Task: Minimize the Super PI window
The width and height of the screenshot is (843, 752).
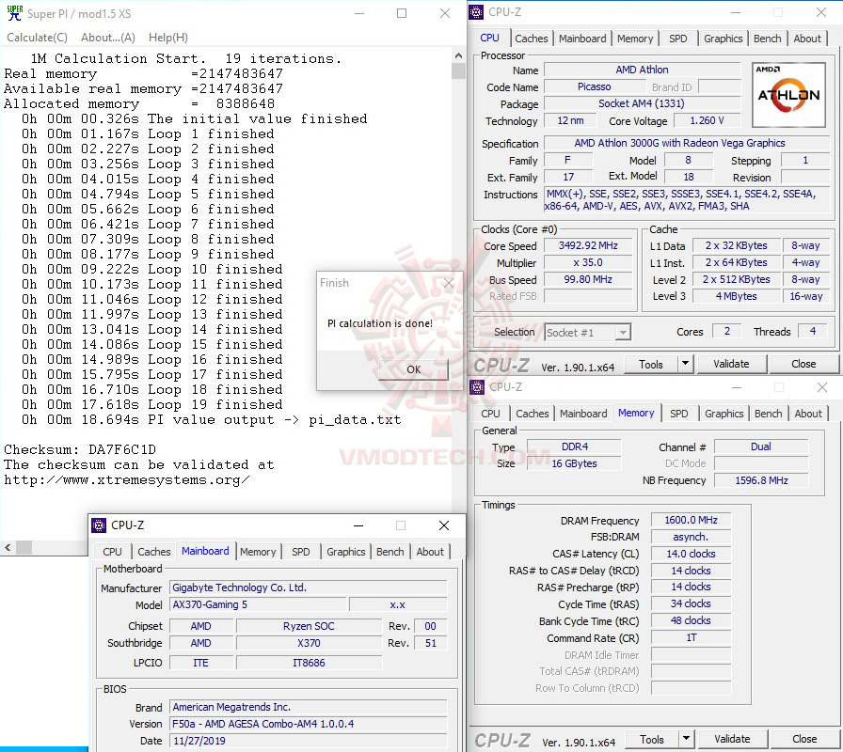Action: [x=359, y=13]
